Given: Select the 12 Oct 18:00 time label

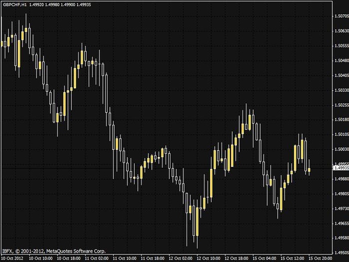Looking at the screenshot, I should (236, 258).
